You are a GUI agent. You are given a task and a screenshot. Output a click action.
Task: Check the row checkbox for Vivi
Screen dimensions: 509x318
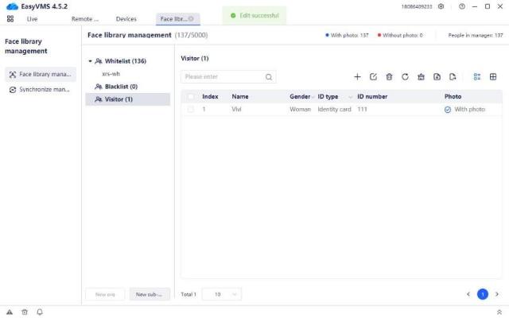pyautogui.click(x=190, y=109)
